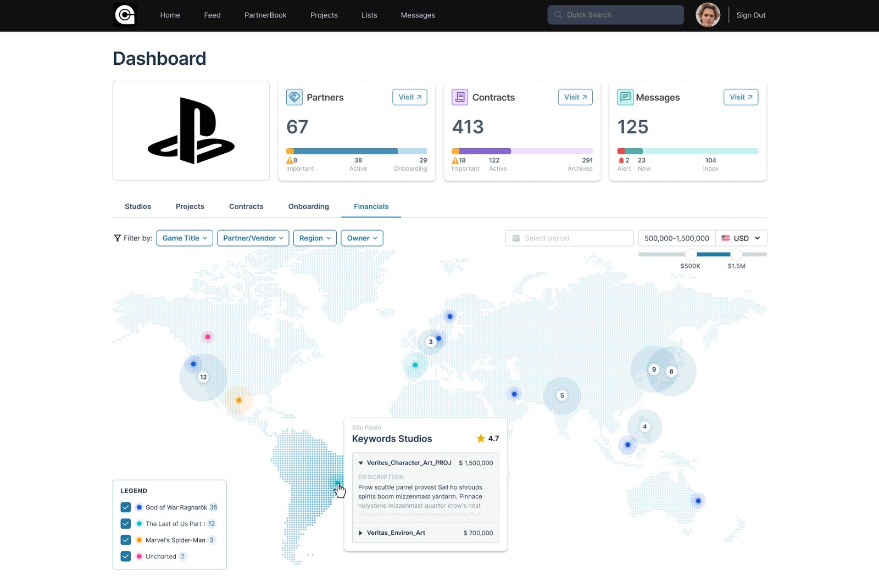The width and height of the screenshot is (879, 588).
Task: Open the Region filter dropdown
Action: 315,238
